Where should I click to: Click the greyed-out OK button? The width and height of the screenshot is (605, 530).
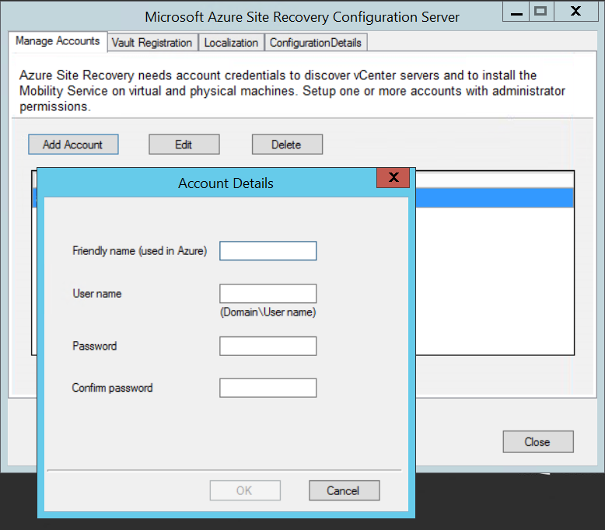(245, 490)
